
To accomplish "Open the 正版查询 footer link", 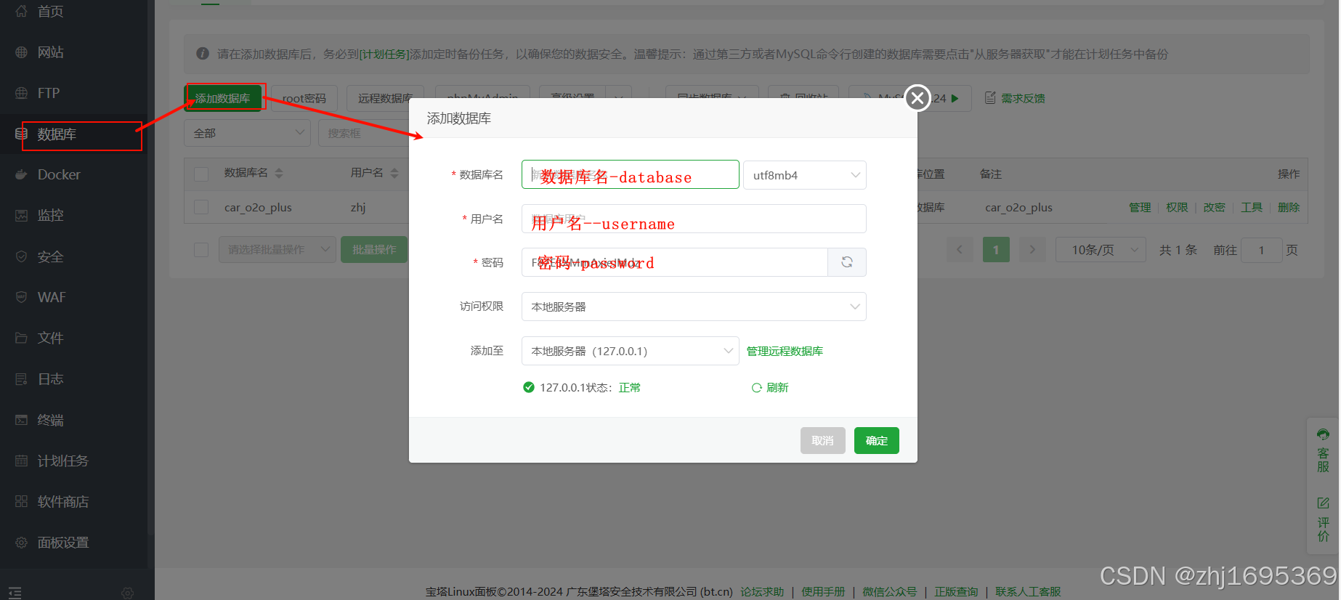I will point(956,592).
